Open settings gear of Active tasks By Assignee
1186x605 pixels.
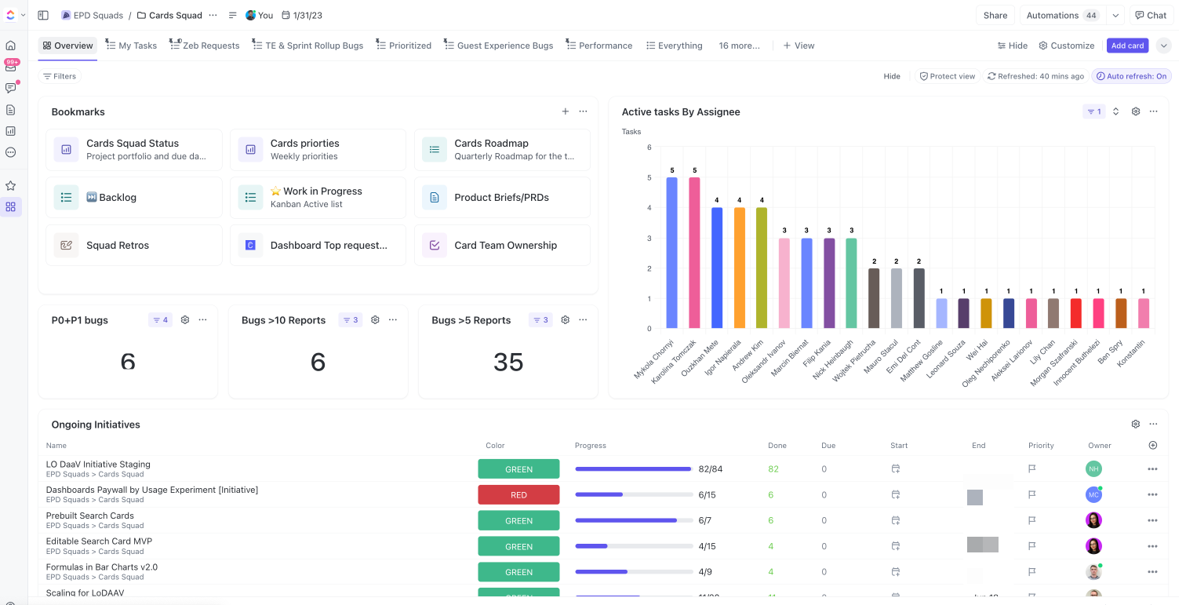click(1136, 111)
